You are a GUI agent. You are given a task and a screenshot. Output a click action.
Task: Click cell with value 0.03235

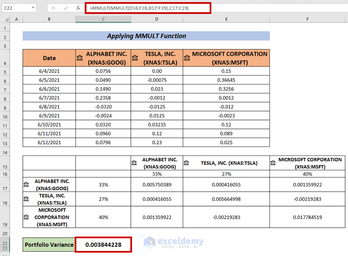[x=157, y=125]
